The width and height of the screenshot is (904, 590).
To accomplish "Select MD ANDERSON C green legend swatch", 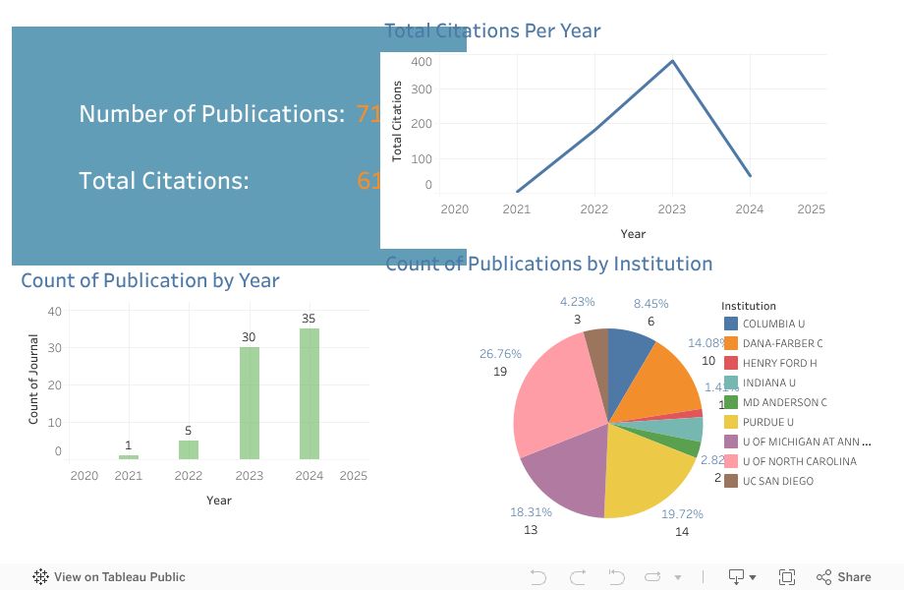I will (x=730, y=402).
